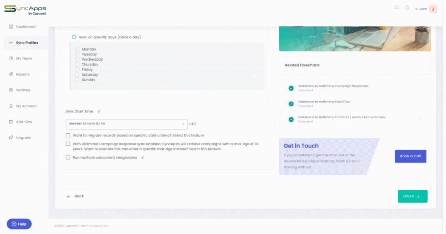
Task: Check the Thursday checkbox
Action: 77,64
